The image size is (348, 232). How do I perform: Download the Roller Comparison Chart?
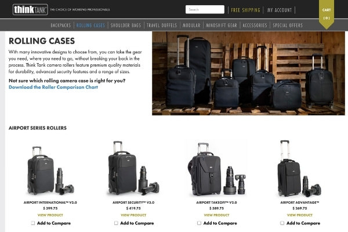53,87
